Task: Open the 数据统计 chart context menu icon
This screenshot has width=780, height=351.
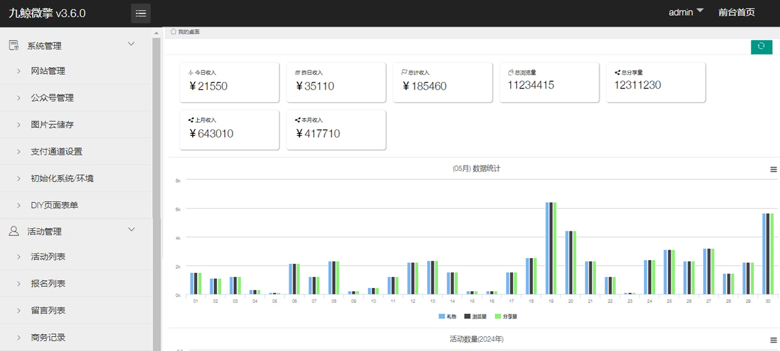Action: 773,169
